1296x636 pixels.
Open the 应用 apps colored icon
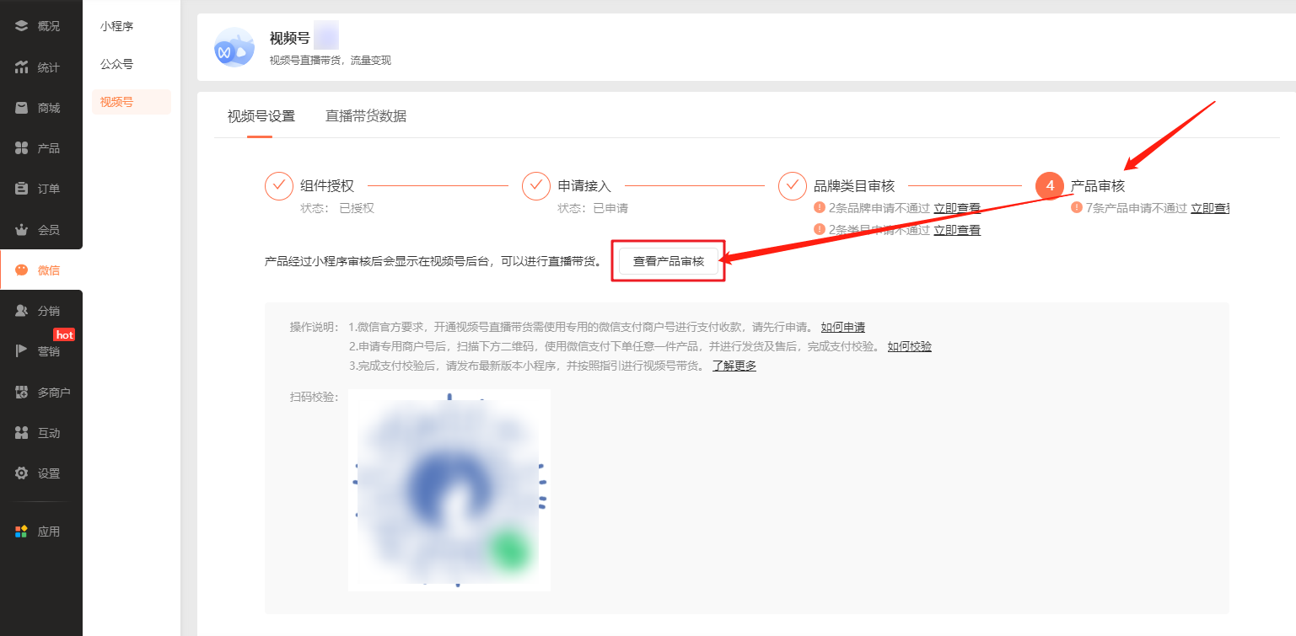(x=22, y=532)
